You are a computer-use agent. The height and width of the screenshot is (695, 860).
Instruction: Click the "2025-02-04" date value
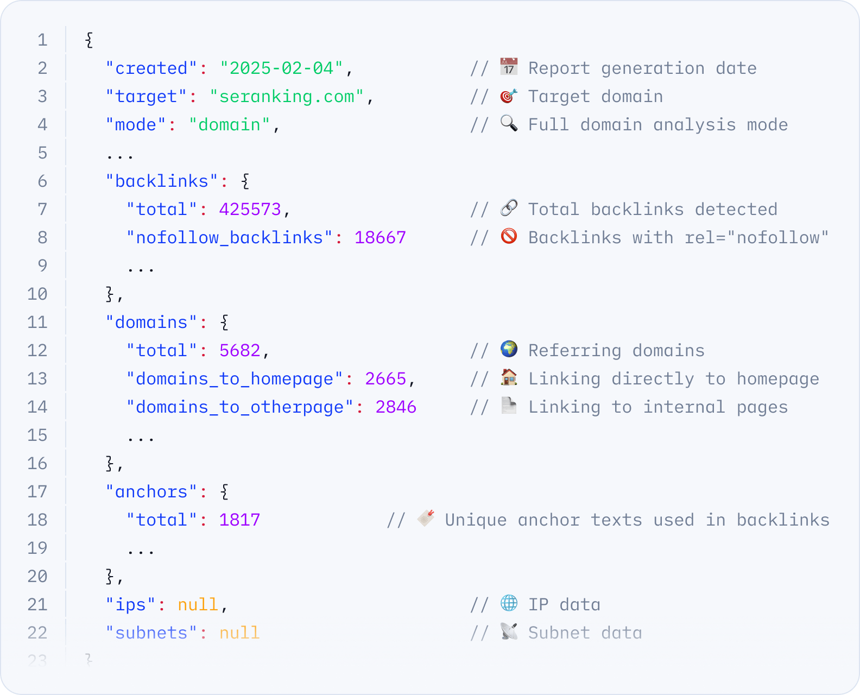pyautogui.click(x=282, y=68)
